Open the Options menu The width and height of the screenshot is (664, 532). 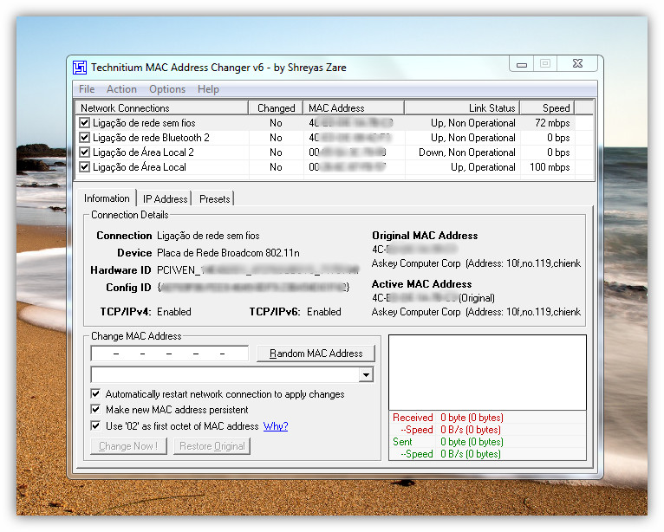(167, 89)
